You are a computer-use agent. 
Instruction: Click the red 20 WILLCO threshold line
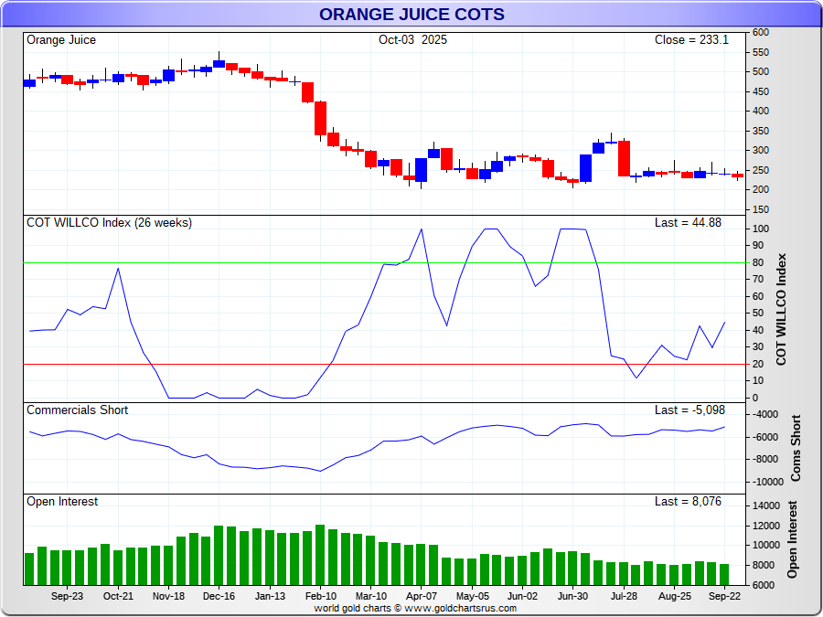tap(384, 364)
